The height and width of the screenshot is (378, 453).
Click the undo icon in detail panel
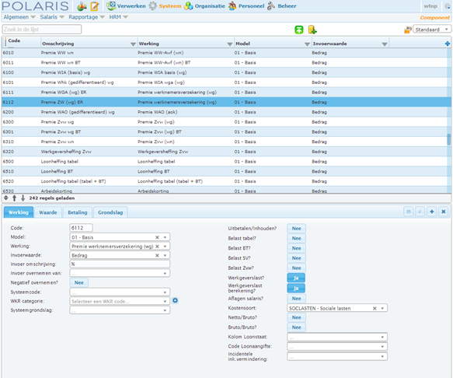420,212
